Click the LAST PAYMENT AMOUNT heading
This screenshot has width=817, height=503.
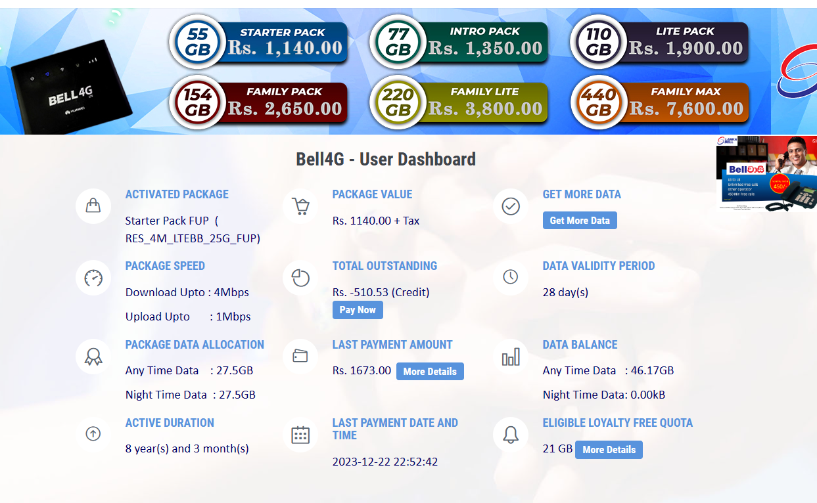(392, 345)
